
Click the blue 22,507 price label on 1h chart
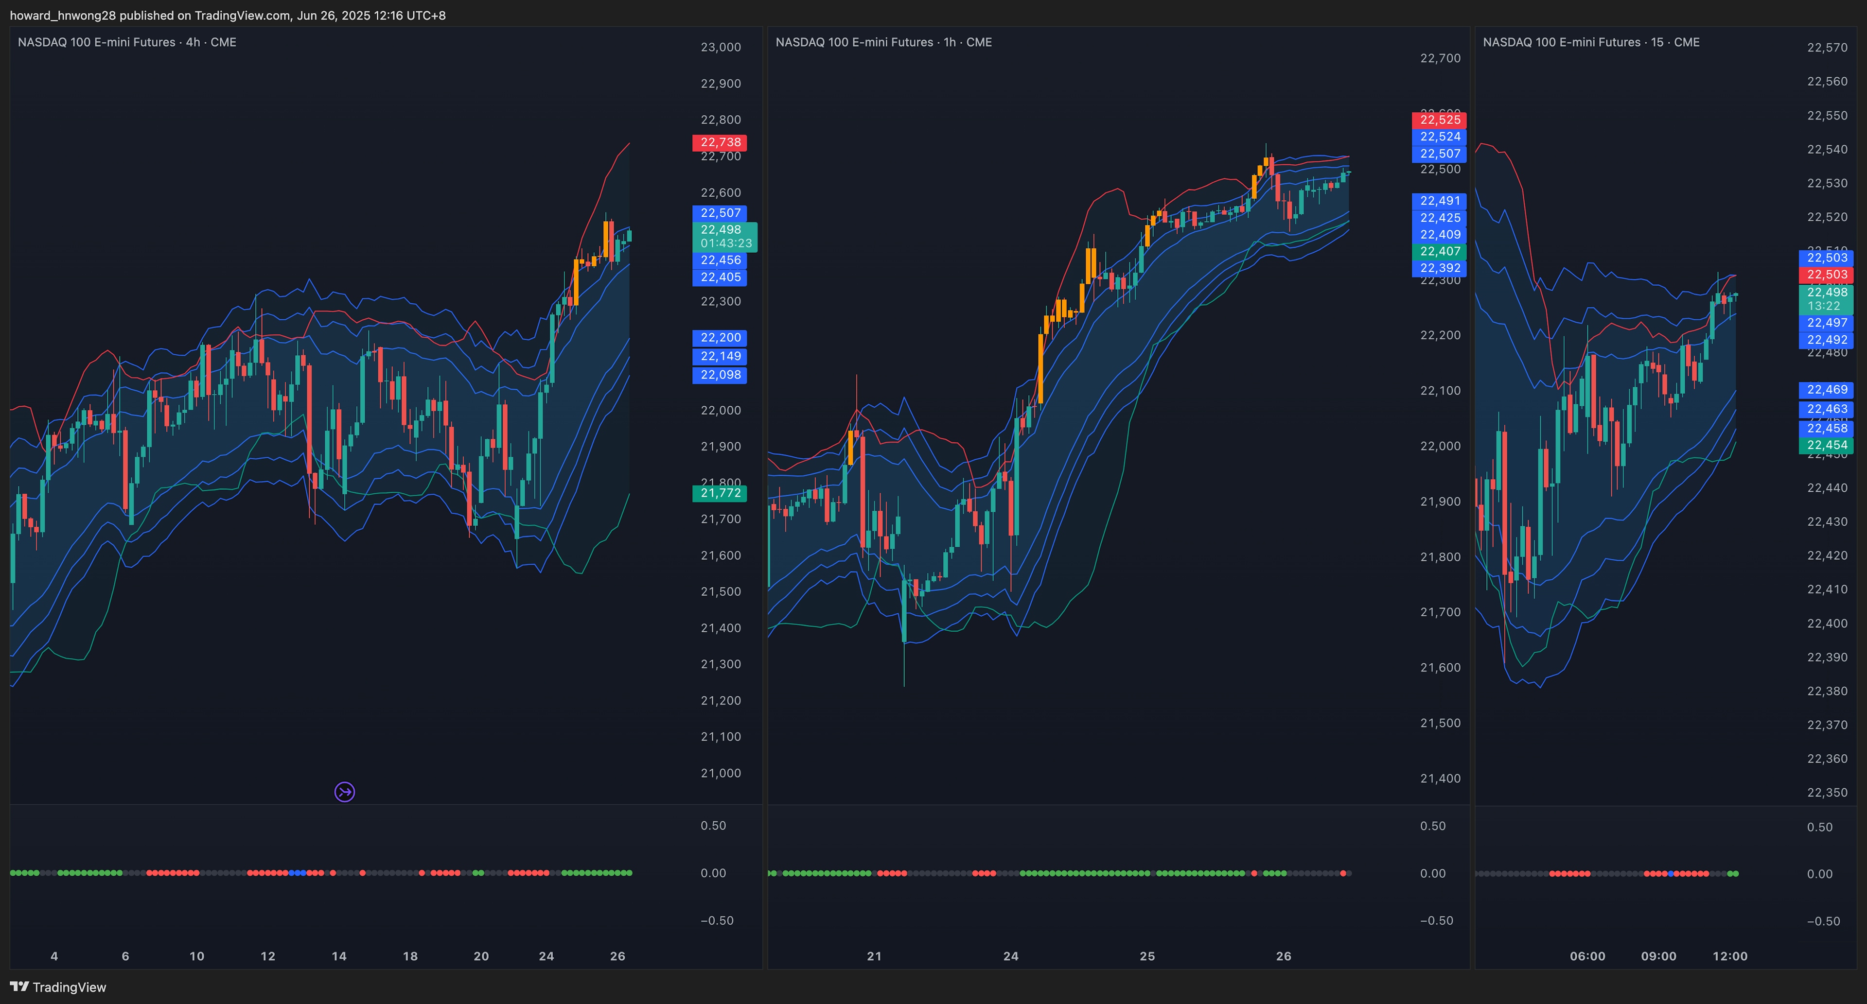(1439, 154)
